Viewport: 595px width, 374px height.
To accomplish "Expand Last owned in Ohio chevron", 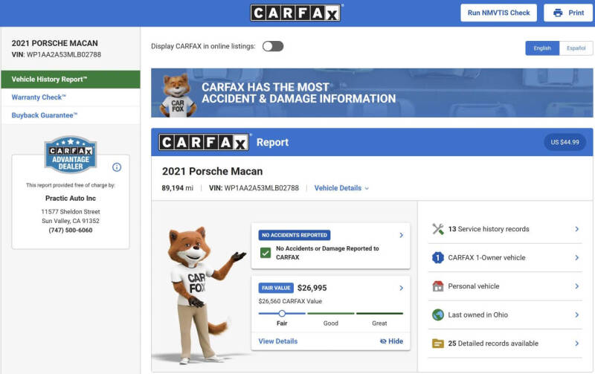I will pyautogui.click(x=577, y=315).
